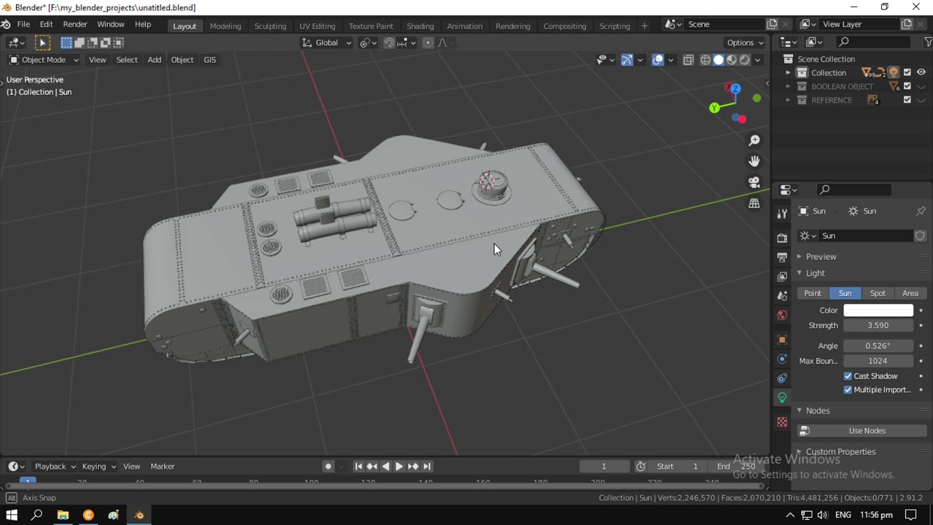This screenshot has height=525, width=933.
Task: Uncheck REFERENCE collection checkbox
Action: (x=907, y=100)
